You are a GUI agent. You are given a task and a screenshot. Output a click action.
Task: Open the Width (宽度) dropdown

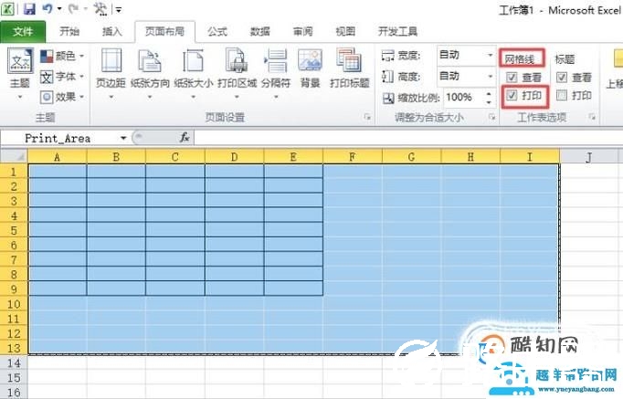pyautogui.click(x=491, y=55)
